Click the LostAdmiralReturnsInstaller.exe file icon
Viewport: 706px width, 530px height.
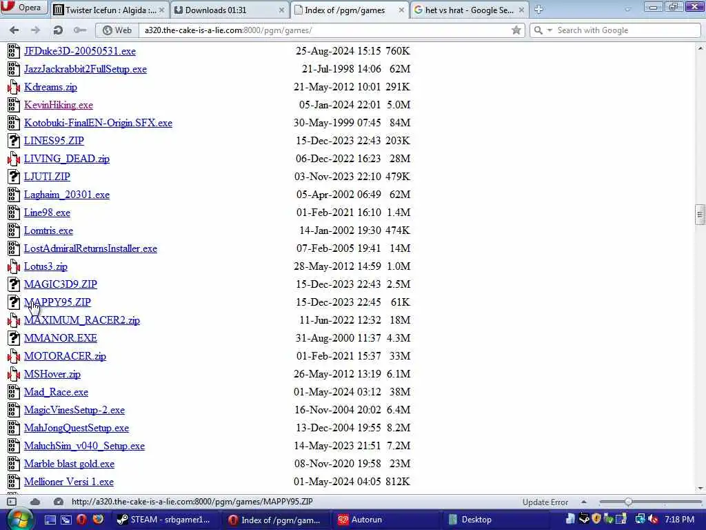click(x=14, y=248)
